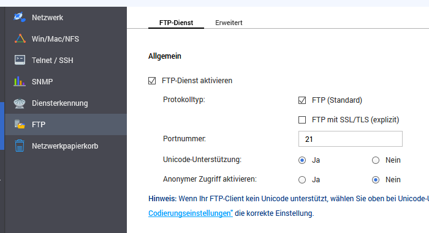Select Ja for Unicode-Unterstützung
This screenshot has height=233, width=429.
coord(302,160)
